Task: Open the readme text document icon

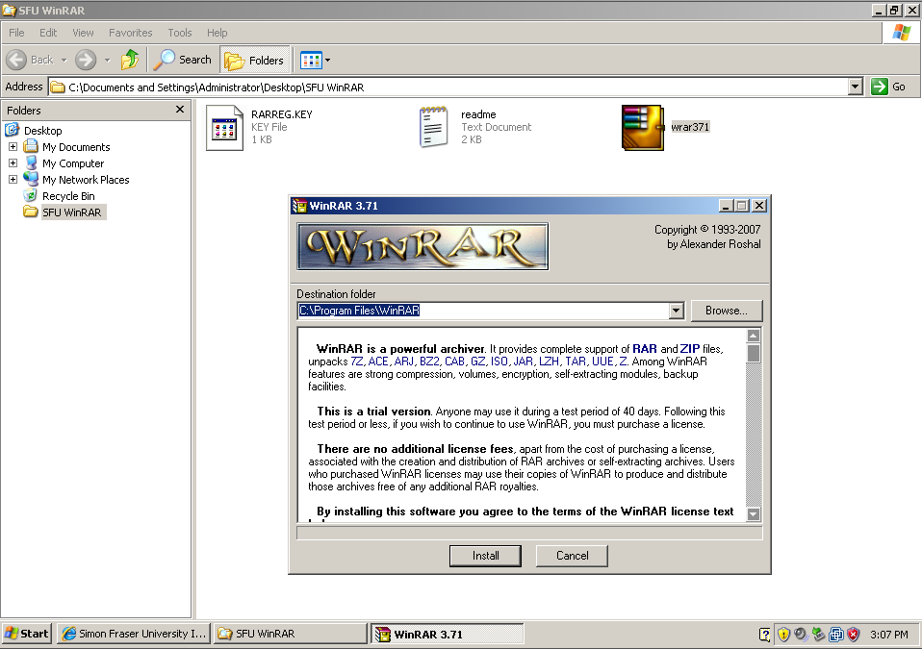Action: (434, 127)
